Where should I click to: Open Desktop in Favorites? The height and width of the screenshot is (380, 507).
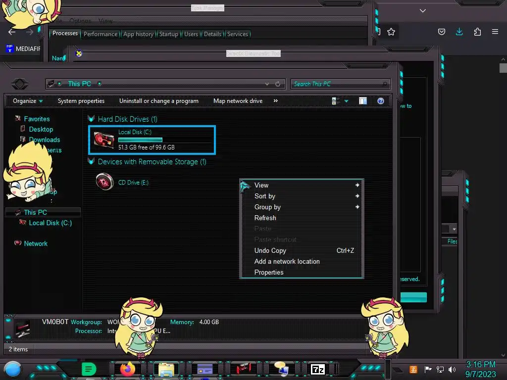(x=41, y=129)
